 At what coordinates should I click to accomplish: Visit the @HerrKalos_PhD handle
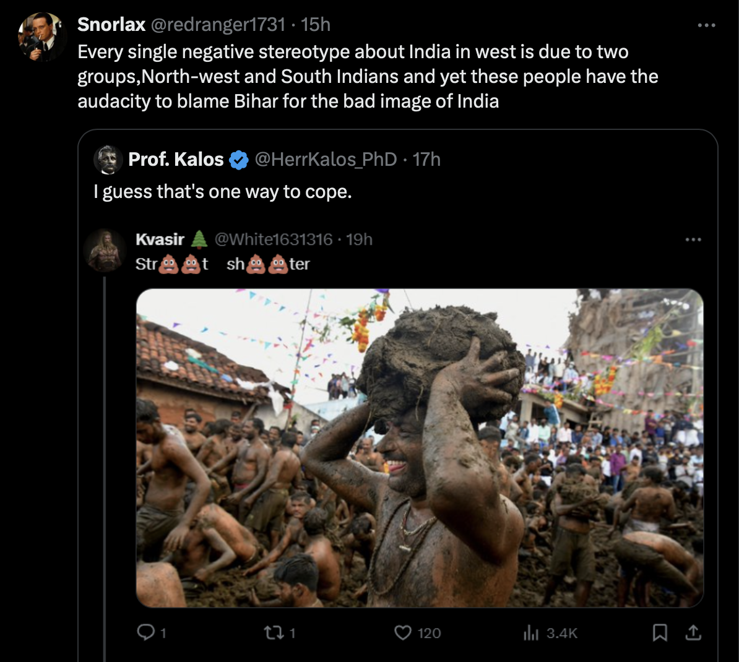coord(326,160)
